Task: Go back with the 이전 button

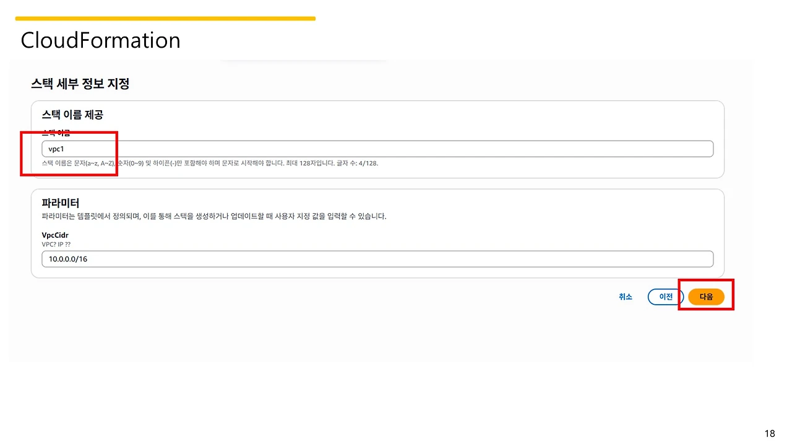Action: click(x=666, y=297)
